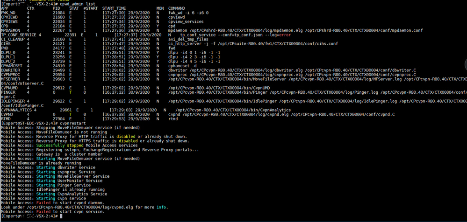The height and width of the screenshot is (222, 467).
Task: Click the yellow T status in PINGER row
Action: [71, 92]
